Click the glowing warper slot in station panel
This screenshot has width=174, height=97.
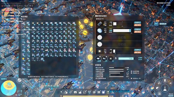(x=111, y=58)
